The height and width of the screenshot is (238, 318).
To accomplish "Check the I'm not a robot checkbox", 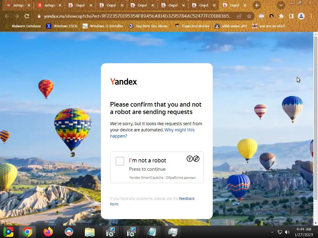I will 120,161.
